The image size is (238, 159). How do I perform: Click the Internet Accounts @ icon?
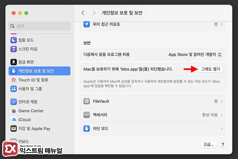coord(14,102)
